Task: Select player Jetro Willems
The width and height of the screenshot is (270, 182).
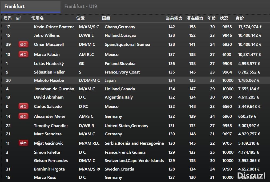Action: click(x=47, y=35)
